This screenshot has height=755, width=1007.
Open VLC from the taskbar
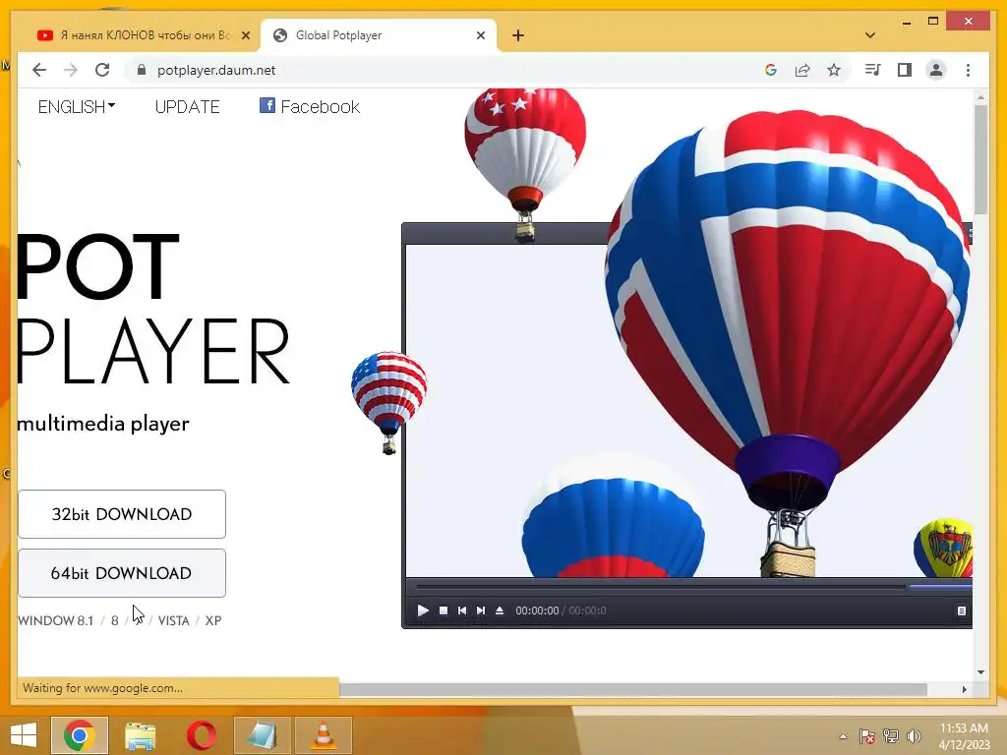coord(323,735)
